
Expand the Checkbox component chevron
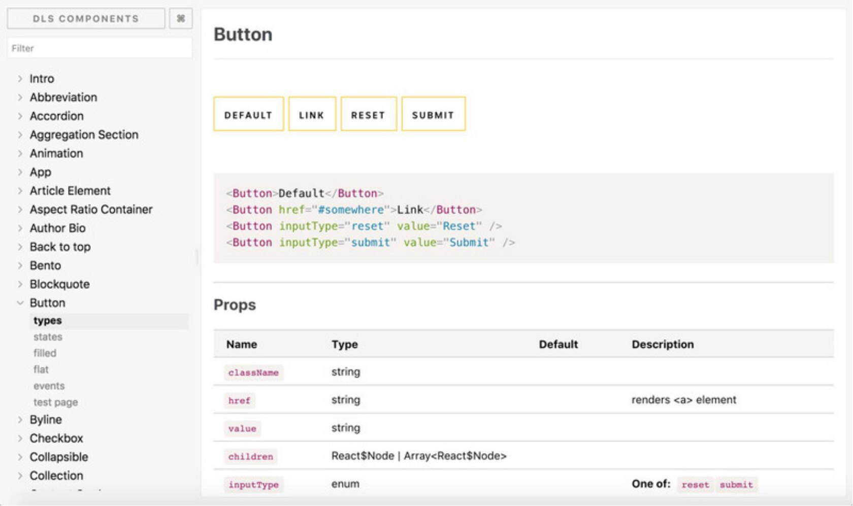pos(20,438)
